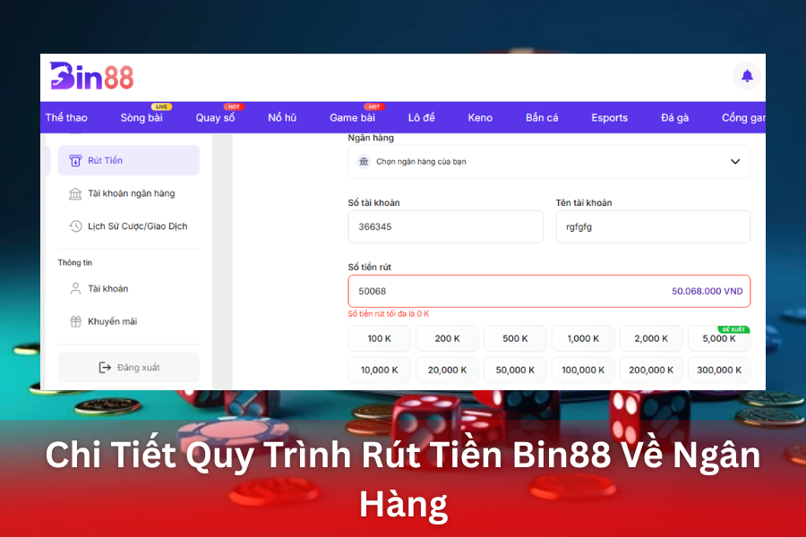Open the Game bài menu
This screenshot has width=806, height=537.
click(353, 117)
